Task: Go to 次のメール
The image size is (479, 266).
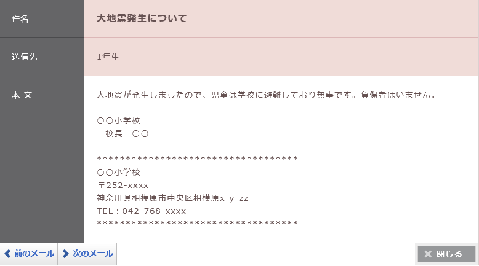Action: pyautogui.click(x=87, y=254)
